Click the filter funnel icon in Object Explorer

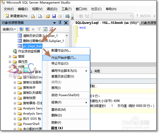pyautogui.click(x=39, y=29)
